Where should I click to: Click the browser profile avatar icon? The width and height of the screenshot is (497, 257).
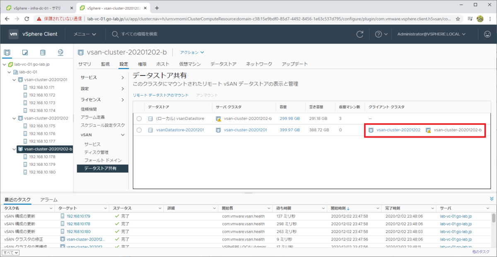tap(480, 19)
